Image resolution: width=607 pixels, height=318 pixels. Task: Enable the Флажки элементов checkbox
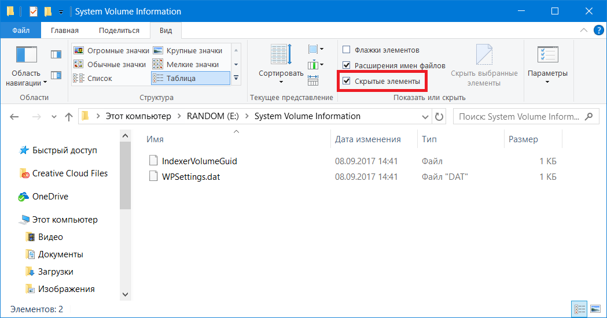pos(347,50)
